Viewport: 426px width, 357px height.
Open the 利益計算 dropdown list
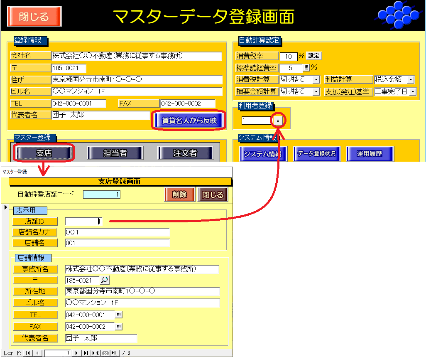[411, 80]
